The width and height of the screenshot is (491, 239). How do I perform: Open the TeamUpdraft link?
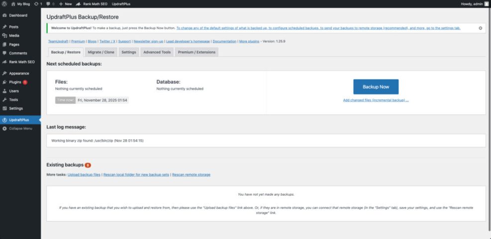[x=58, y=41]
